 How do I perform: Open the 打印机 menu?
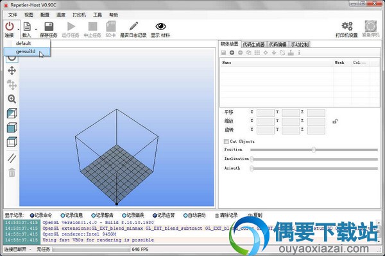(x=79, y=15)
